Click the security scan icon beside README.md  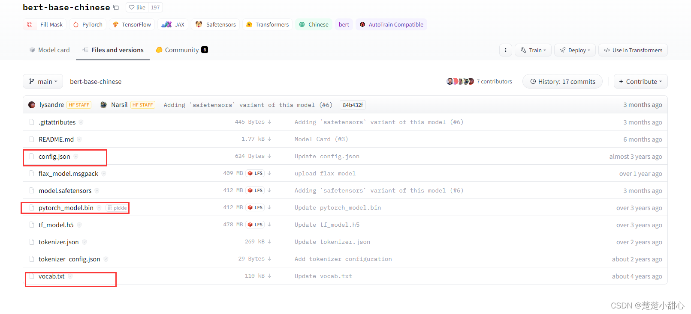pos(79,139)
